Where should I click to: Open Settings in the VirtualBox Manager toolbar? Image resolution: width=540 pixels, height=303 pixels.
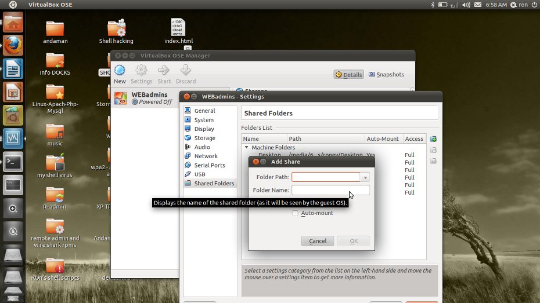pyautogui.click(x=141, y=75)
